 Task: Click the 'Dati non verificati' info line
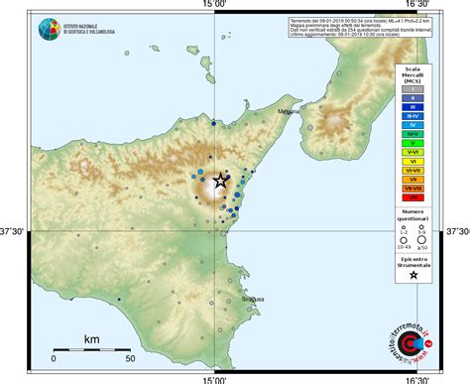(x=361, y=30)
